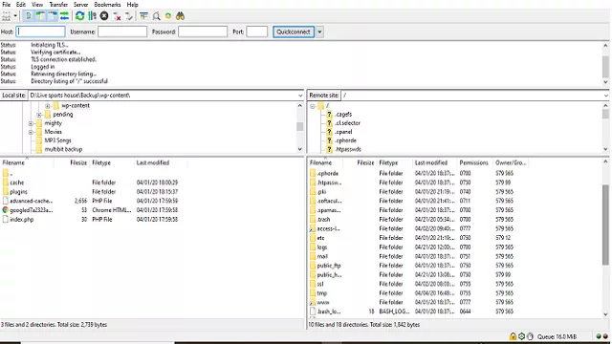
Task: Select .cagefs in remote tree
Action: point(343,115)
